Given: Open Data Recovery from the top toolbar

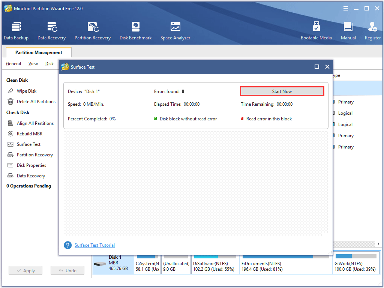Looking at the screenshot, I should point(51,30).
